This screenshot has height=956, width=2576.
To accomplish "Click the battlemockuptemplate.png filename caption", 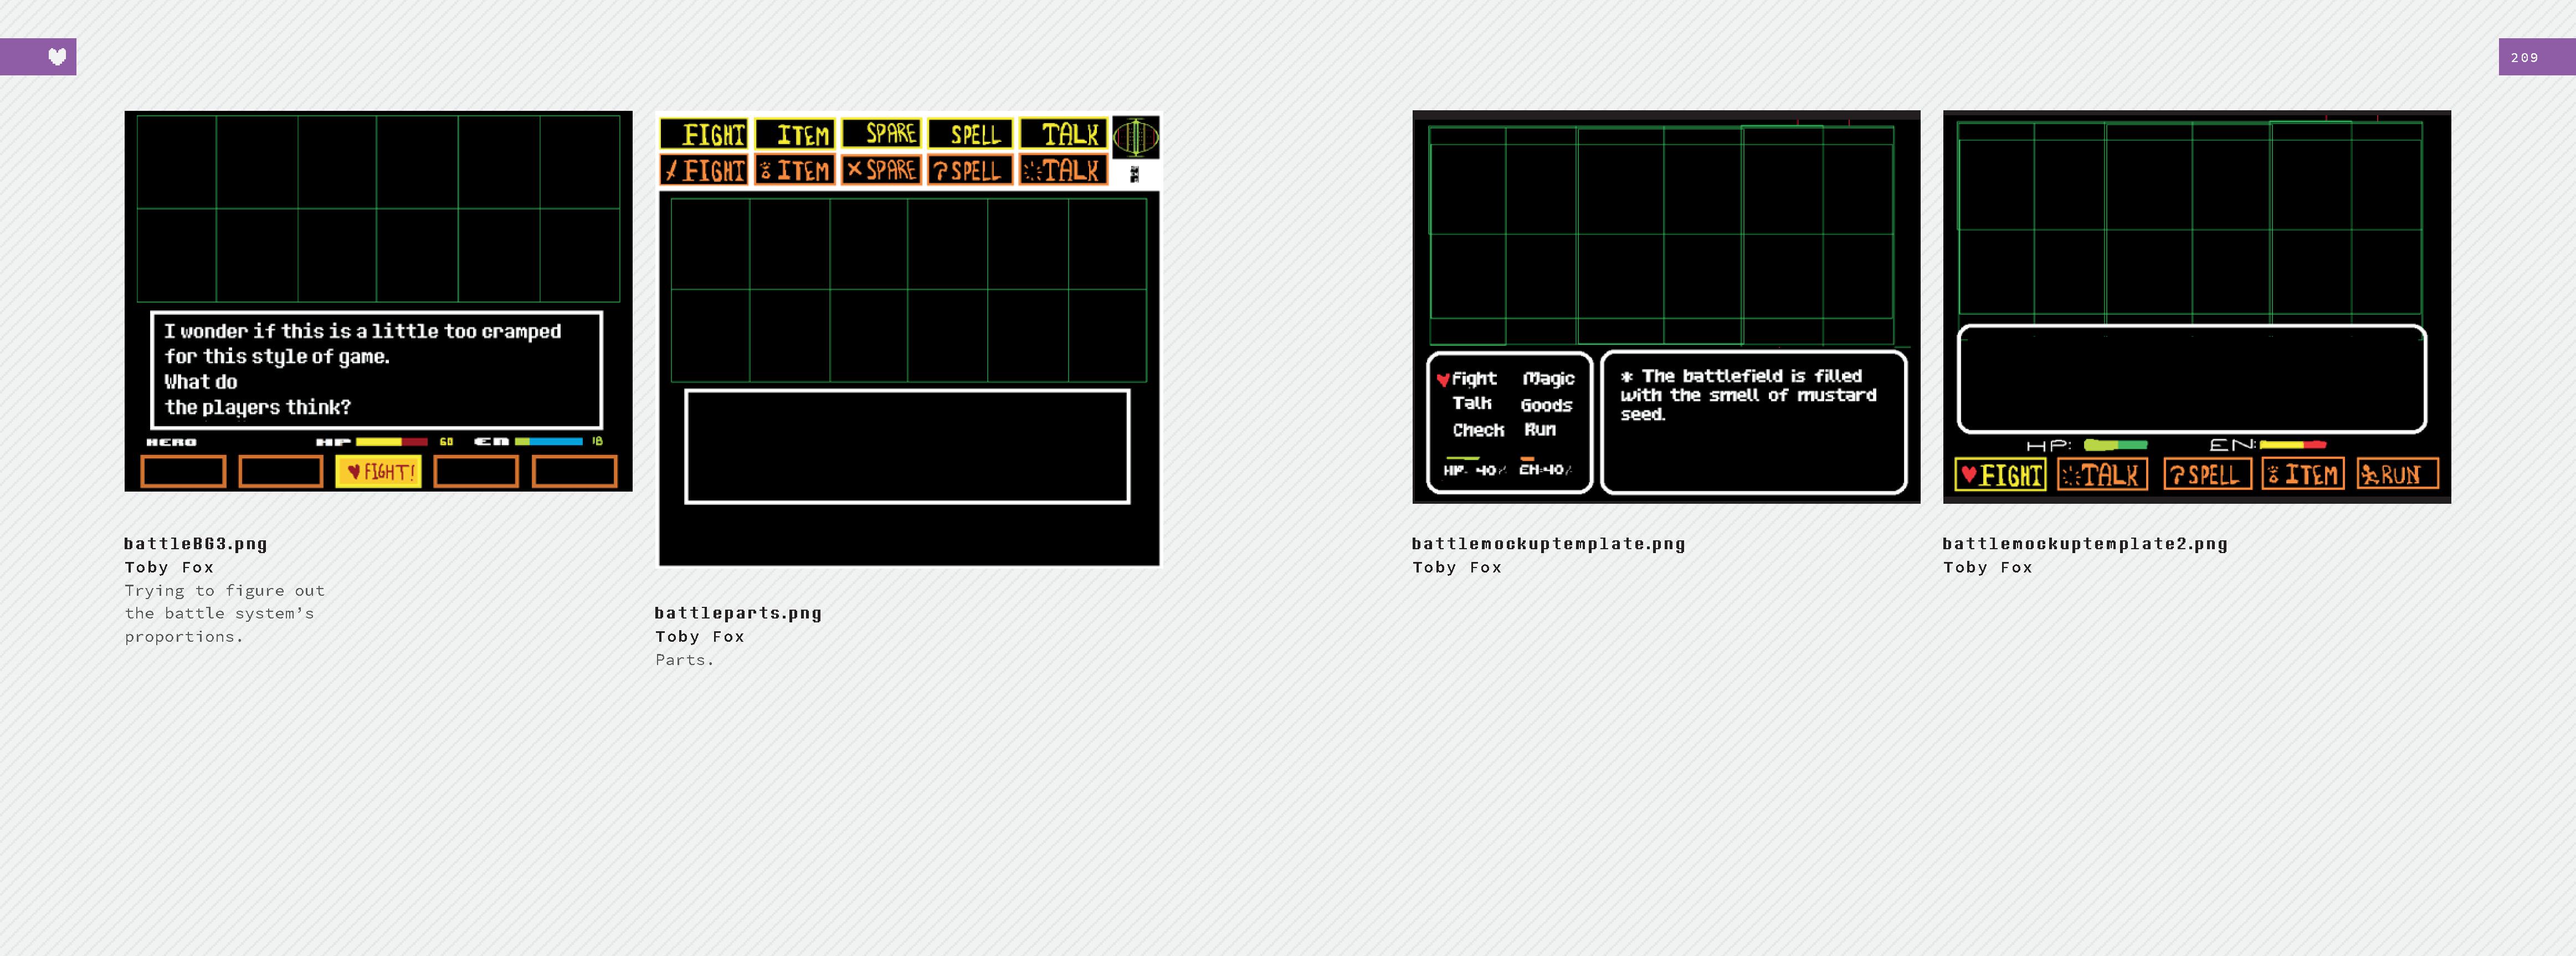I will (1549, 544).
